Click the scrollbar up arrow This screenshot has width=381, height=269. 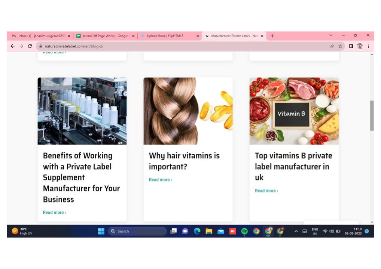click(372, 55)
